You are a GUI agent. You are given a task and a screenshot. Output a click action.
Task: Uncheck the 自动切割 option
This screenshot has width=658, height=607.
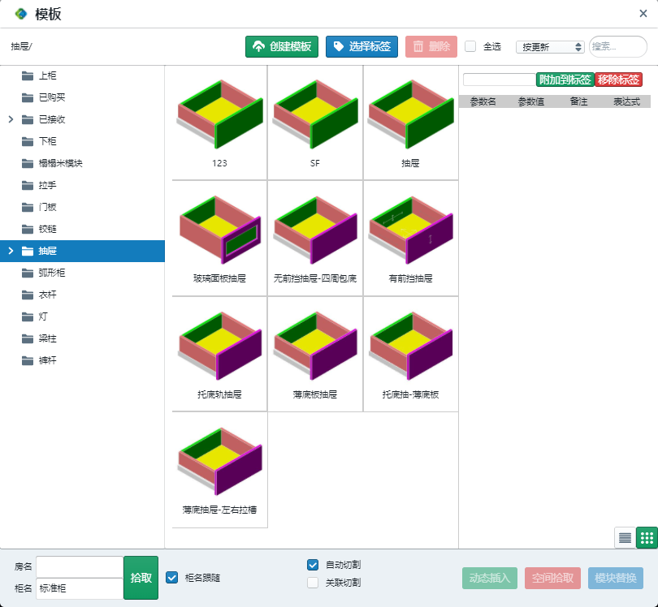(x=313, y=565)
